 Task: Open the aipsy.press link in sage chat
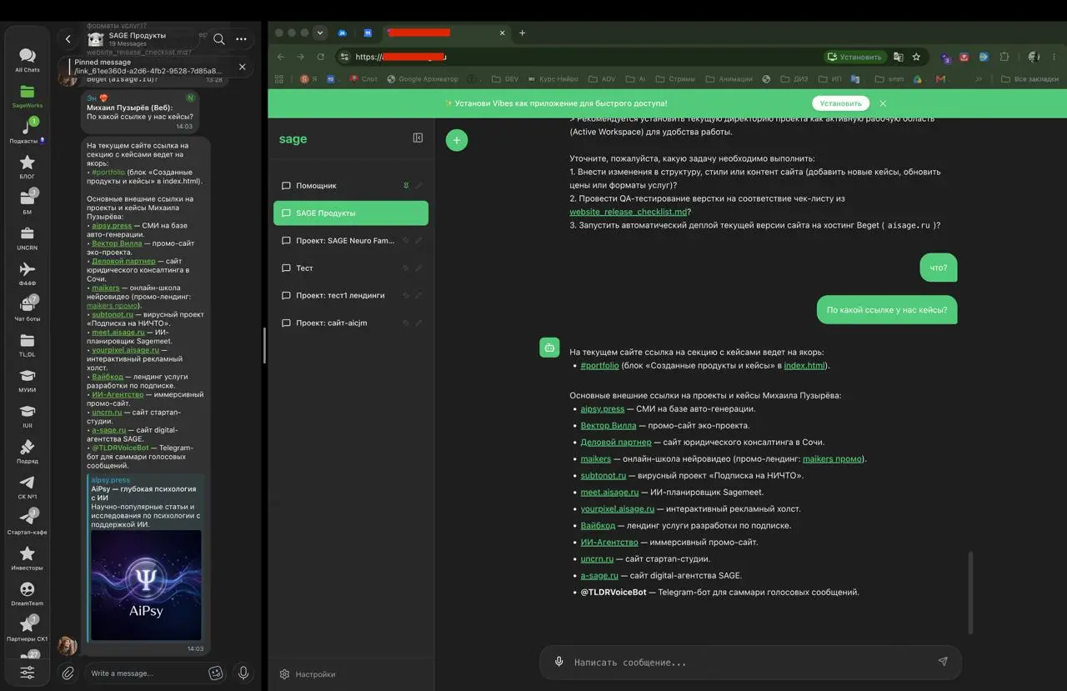(603, 408)
